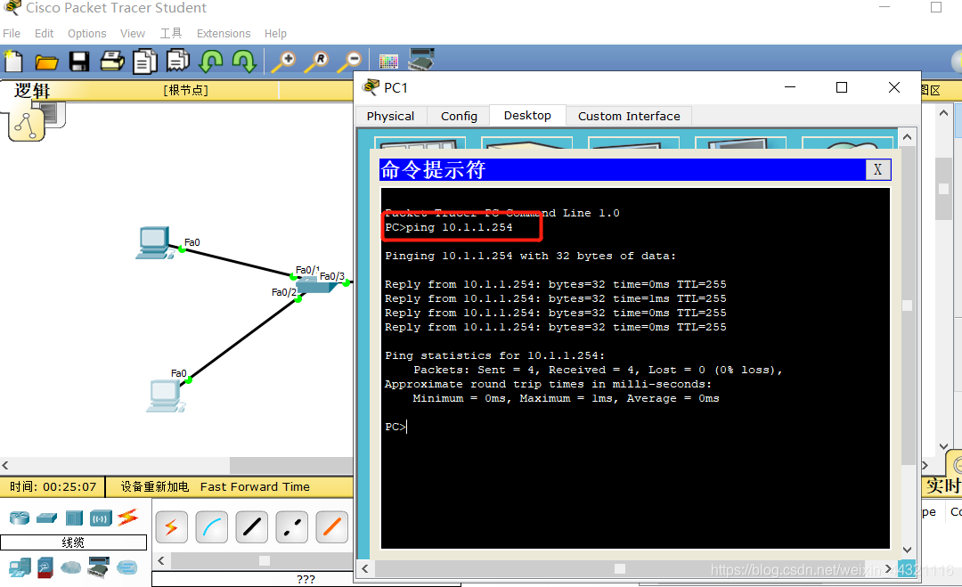
Task: Open the drawing palette icon
Action: tap(388, 61)
